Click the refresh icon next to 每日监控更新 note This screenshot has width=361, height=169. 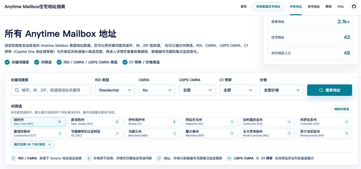(159, 158)
